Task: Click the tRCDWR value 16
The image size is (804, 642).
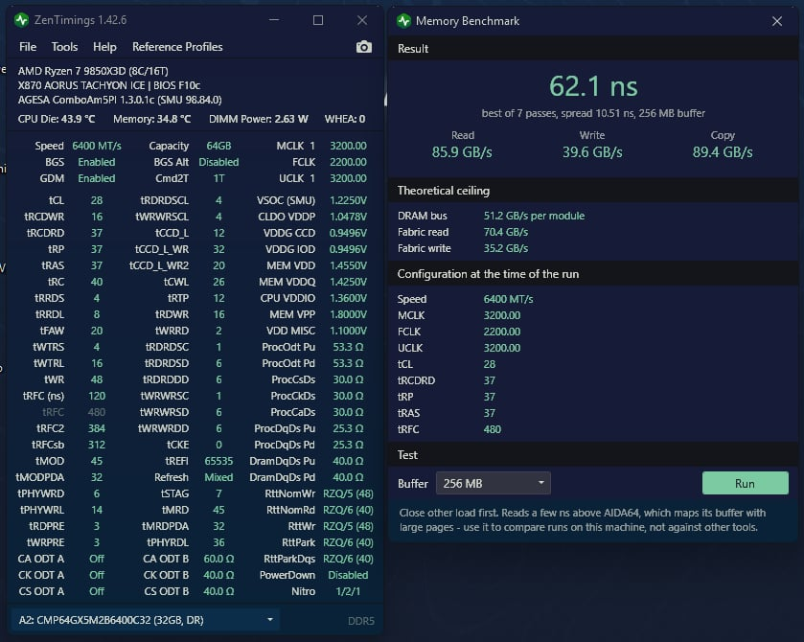Action: (97, 217)
